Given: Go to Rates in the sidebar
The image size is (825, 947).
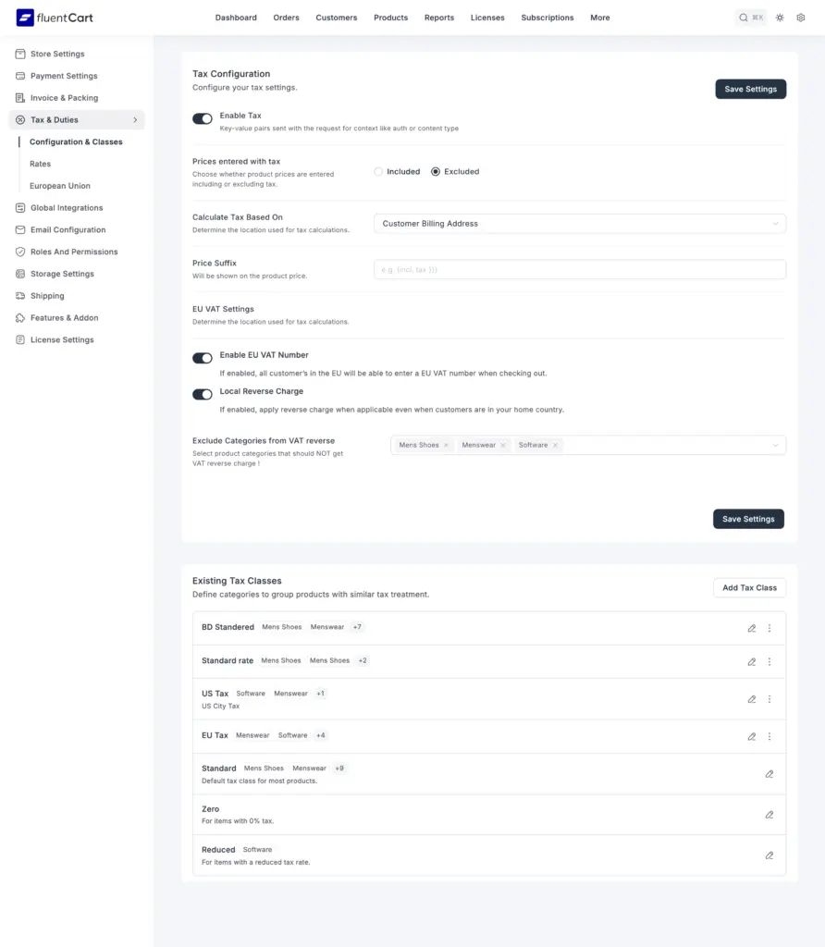Looking at the screenshot, I should click(40, 164).
